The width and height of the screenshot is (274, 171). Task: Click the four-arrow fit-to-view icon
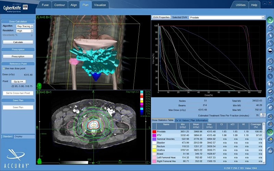coord(270,61)
